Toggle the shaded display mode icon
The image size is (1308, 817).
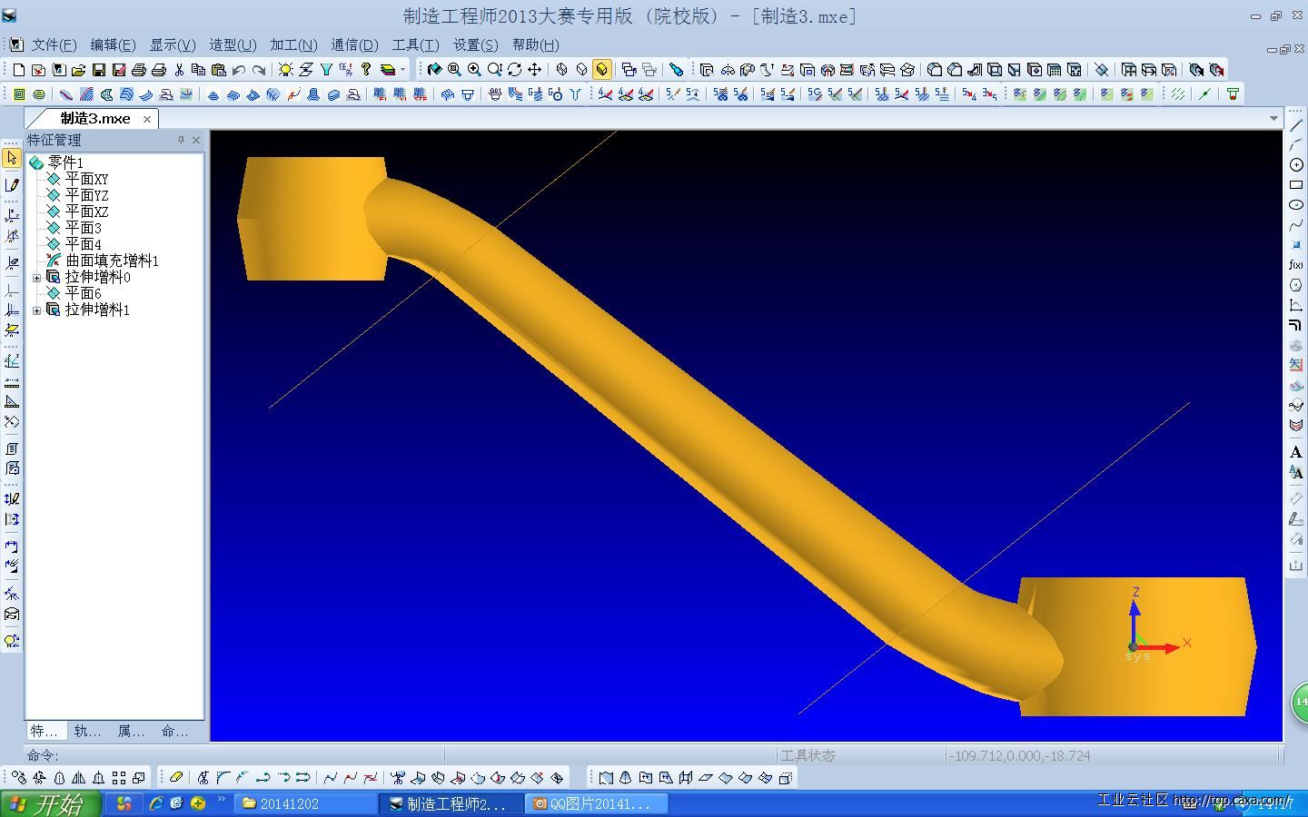(602, 69)
